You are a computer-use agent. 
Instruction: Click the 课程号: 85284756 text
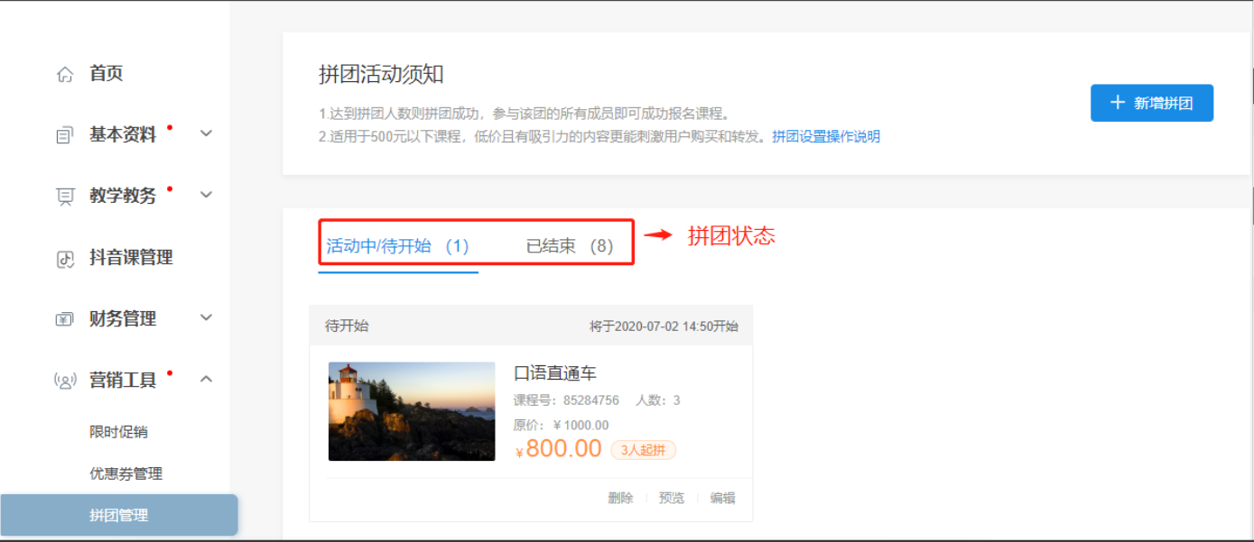(566, 400)
